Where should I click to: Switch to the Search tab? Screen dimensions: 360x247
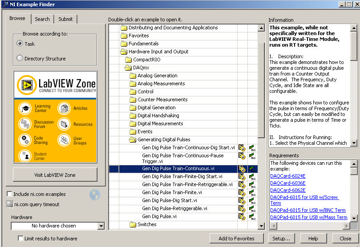tap(42, 19)
